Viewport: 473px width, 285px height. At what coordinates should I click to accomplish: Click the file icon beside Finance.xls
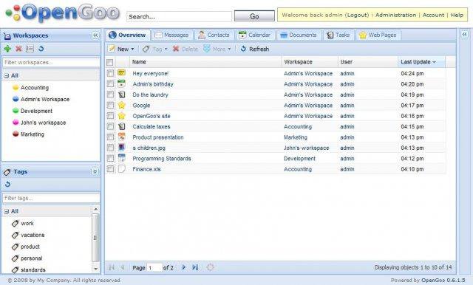tap(121, 168)
